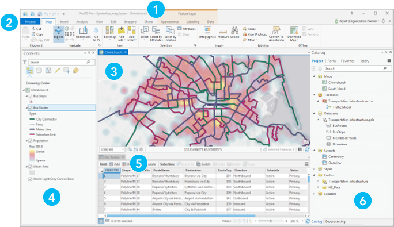Click the Cut button
This screenshot has height=227, width=394.
tap(36, 29)
